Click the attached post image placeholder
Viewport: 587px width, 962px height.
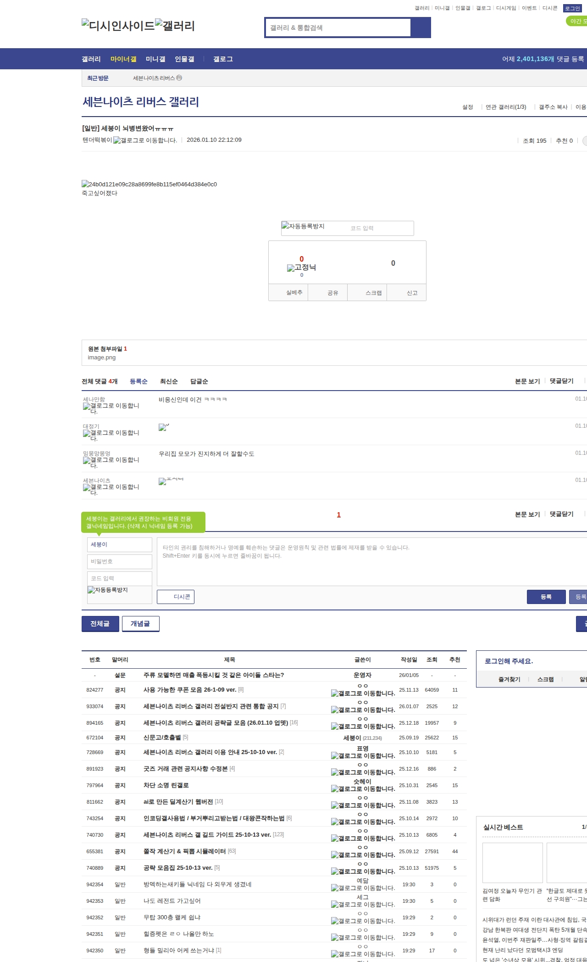149,184
